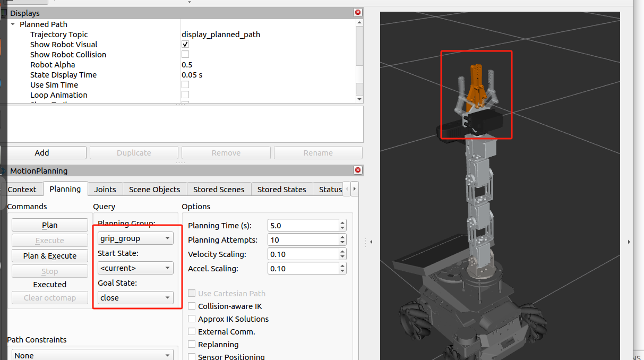Click the Accel. Scaling value field
644x360 pixels.
click(x=303, y=268)
